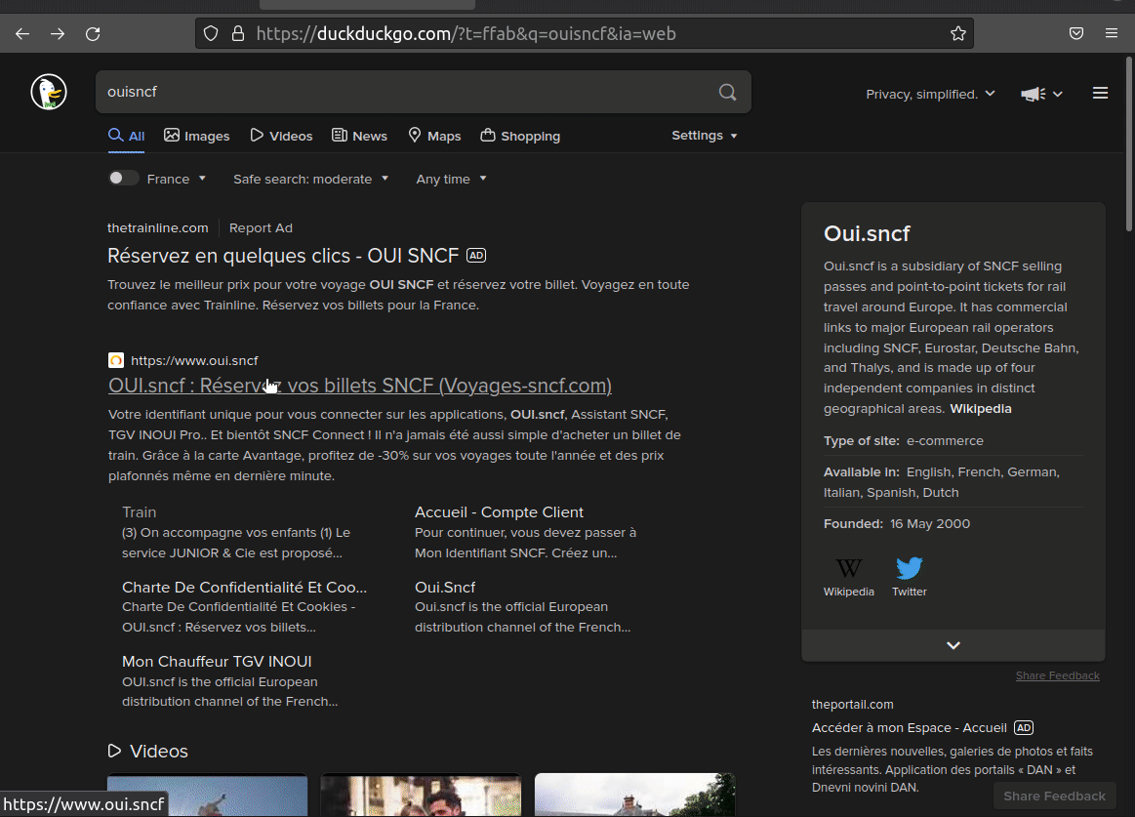Viewport: 1135px width, 817px height.
Task: Open the Accueil - Compte Client sitelink
Action: pos(499,512)
